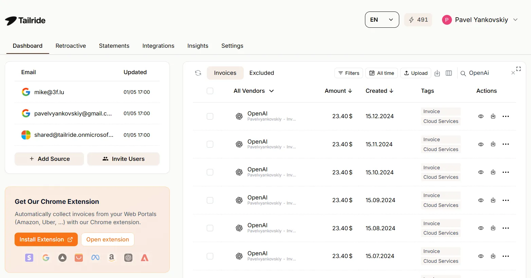
Task: Open more actions for 15.12.2024 invoice
Action: pyautogui.click(x=506, y=116)
